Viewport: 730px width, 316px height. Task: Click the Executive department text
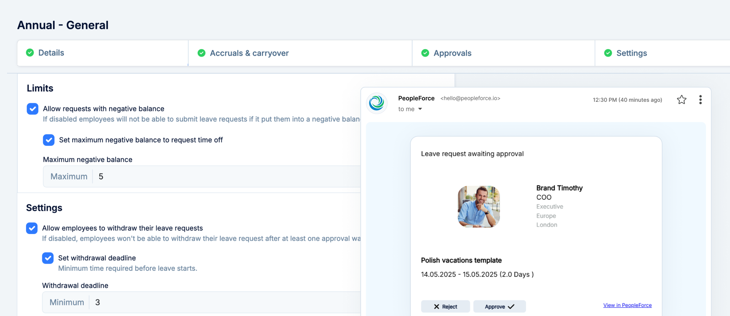[x=550, y=207]
